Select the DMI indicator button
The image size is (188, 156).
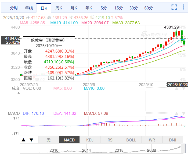click(x=172, y=140)
